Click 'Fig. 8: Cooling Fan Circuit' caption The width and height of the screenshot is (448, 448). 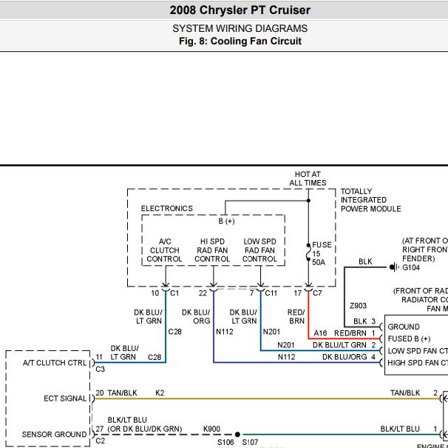point(240,41)
